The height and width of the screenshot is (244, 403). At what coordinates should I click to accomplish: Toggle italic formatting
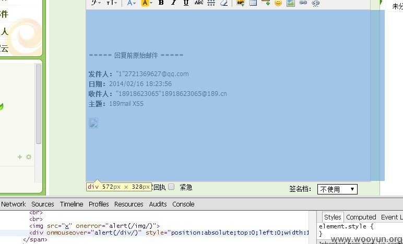174,3
